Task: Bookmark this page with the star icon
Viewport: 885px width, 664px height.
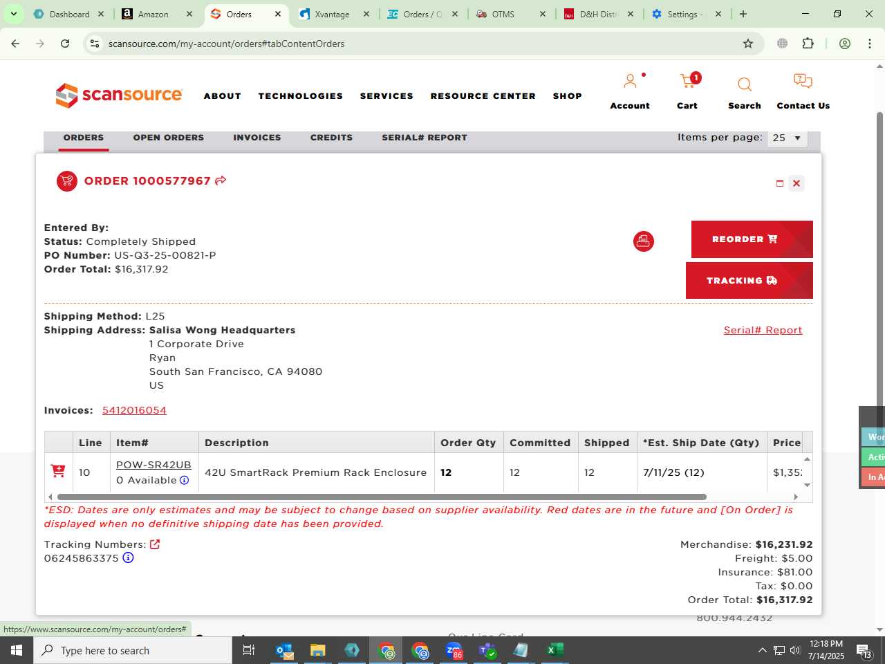Action: pos(748,44)
